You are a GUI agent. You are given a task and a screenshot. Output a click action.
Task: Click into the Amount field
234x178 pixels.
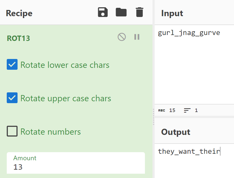point(76,167)
